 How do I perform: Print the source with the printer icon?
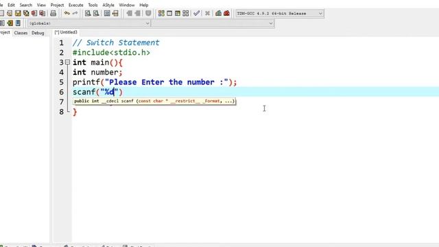click(54, 13)
